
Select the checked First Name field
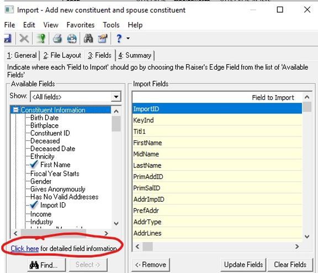[55, 165]
